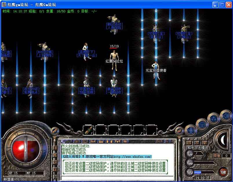Click the red 铺 shop button

223,172
